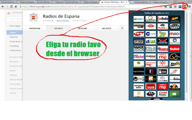The image size is (192, 120).
Task: Select the COPE radio icon
Action: [151, 34]
